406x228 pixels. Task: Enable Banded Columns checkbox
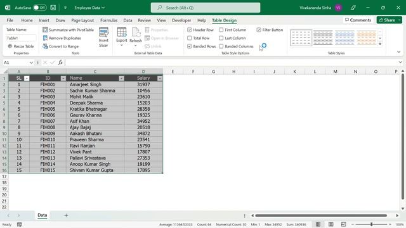click(x=221, y=46)
